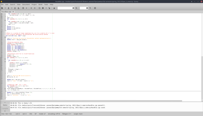Navigate back one location
The image size is (203, 116).
(x=31, y=8)
